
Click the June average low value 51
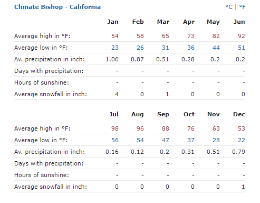point(242,48)
